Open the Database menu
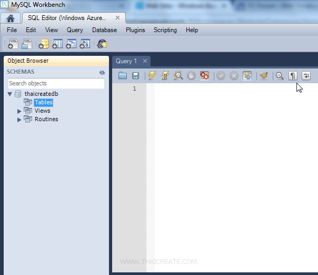 coord(104,30)
